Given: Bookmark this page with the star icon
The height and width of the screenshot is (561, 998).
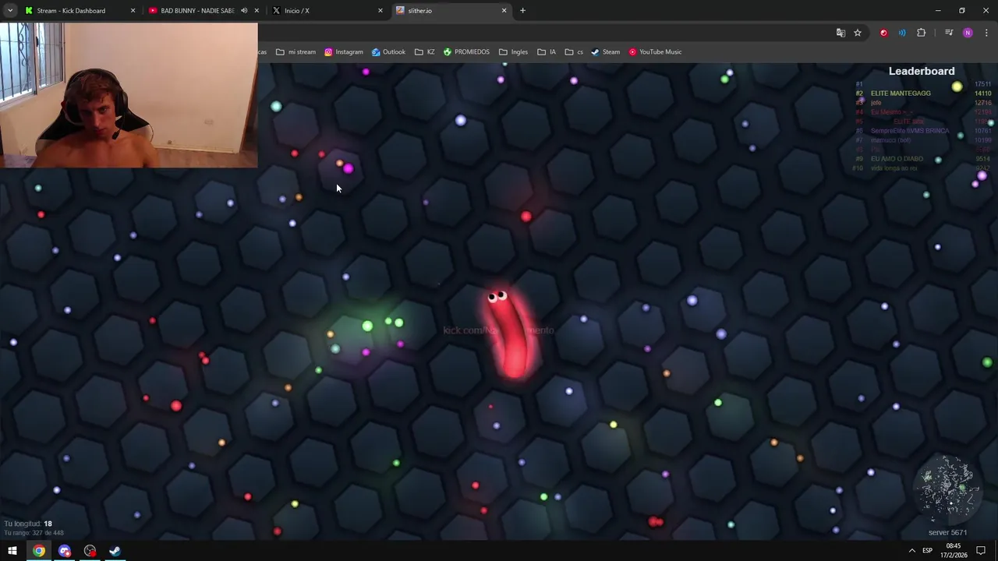Looking at the screenshot, I should tap(858, 33).
